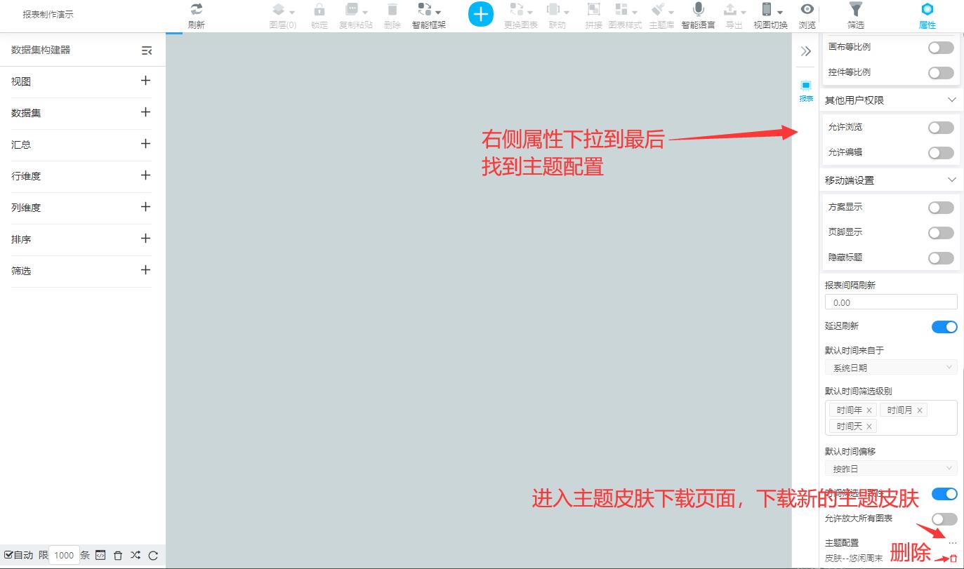
Task: Click the blue plus add chart button
Action: [480, 13]
